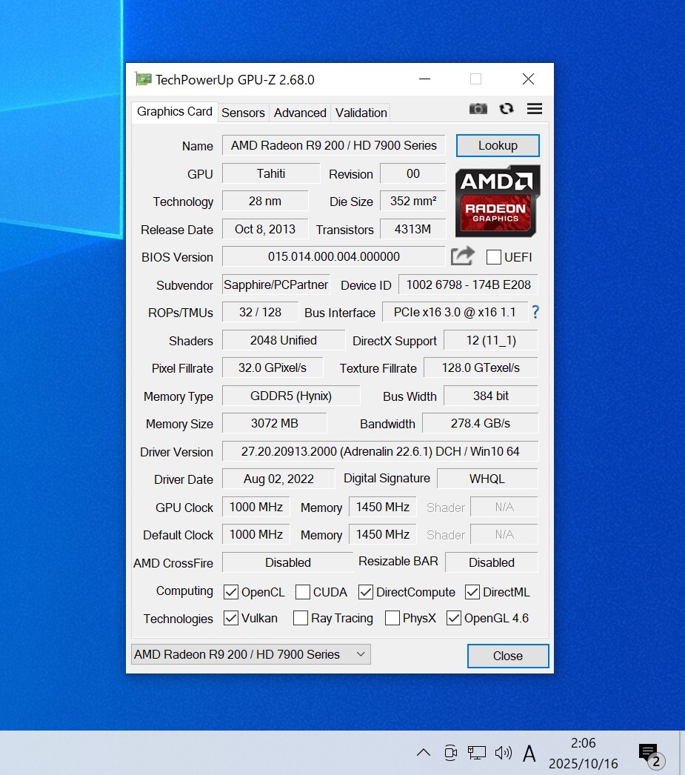Click the volume icon in system tray
This screenshot has height=775, width=685.
coord(504,753)
